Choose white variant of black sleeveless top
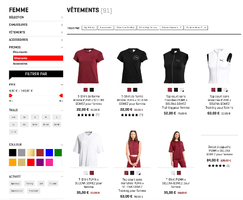Screen dimensions: 243x200 (x=182, y=90)
